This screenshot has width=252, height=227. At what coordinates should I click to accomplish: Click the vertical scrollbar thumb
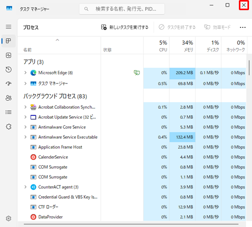pyautogui.click(x=249, y=68)
